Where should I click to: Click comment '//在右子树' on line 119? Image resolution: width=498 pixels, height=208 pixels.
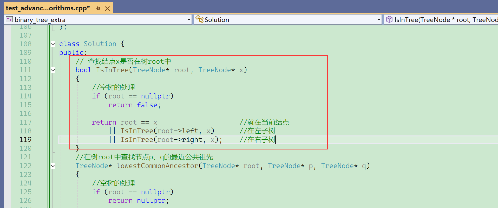(257, 140)
